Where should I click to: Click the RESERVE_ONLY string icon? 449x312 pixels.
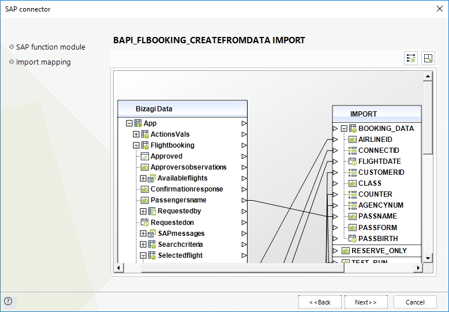(x=345, y=251)
